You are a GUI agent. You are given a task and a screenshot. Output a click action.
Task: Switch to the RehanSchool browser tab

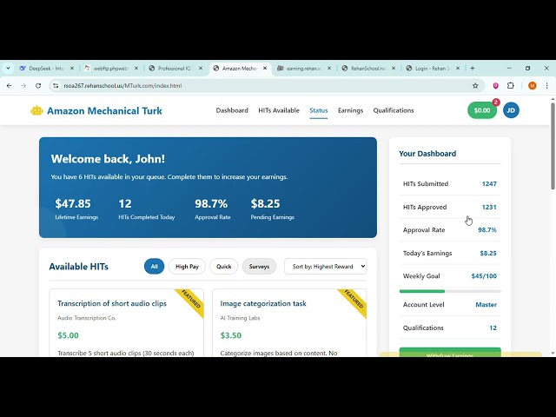(x=368, y=68)
